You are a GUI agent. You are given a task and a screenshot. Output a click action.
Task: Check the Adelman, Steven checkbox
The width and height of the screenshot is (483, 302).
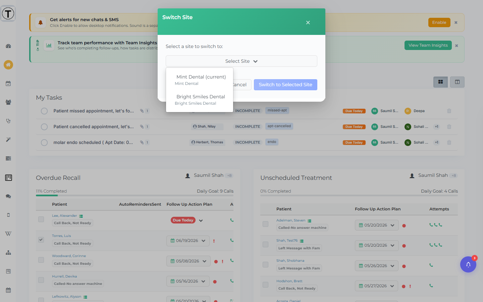[x=265, y=224]
